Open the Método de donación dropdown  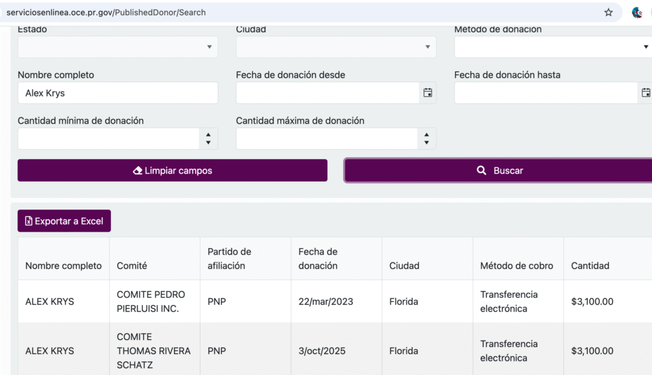click(553, 46)
